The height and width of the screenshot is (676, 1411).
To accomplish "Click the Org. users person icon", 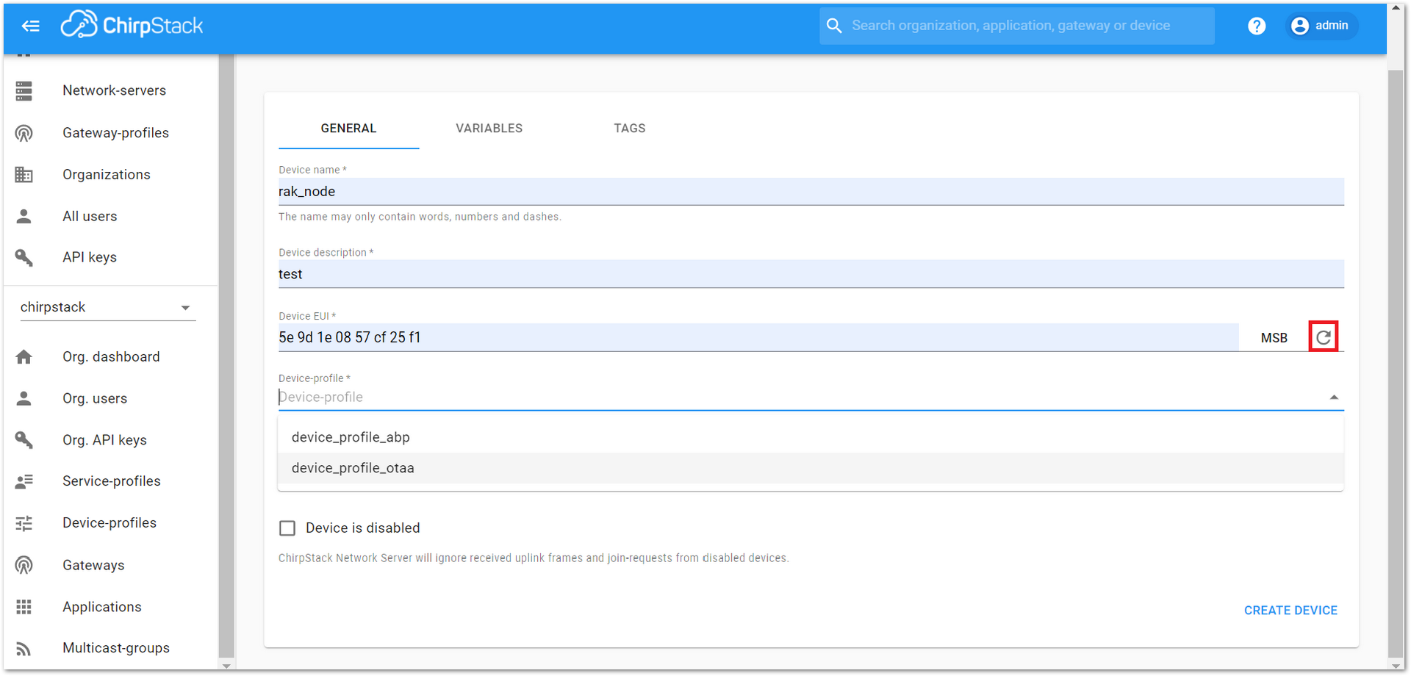I will 24,398.
